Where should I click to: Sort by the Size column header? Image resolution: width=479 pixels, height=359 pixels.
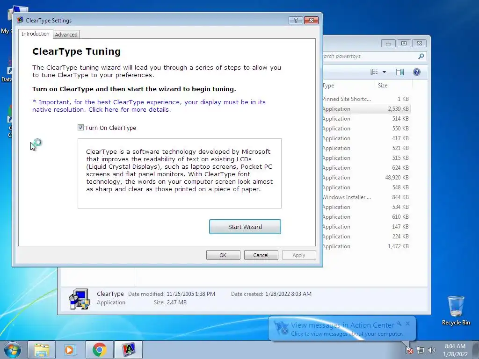(393, 86)
